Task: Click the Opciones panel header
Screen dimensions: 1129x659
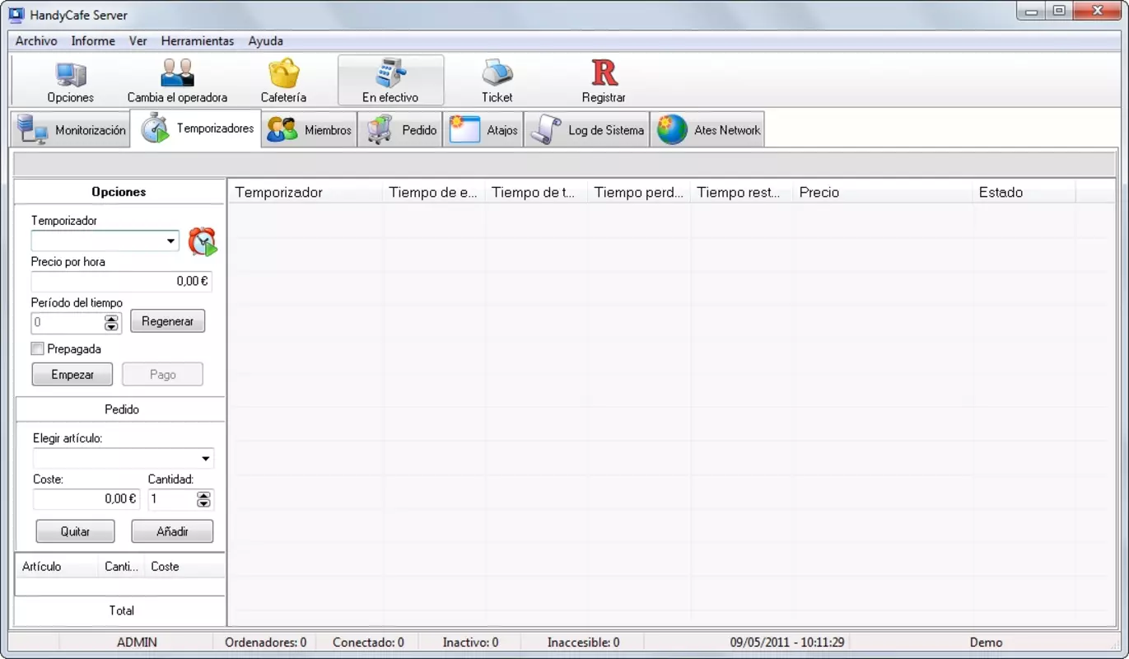Action: 119,192
